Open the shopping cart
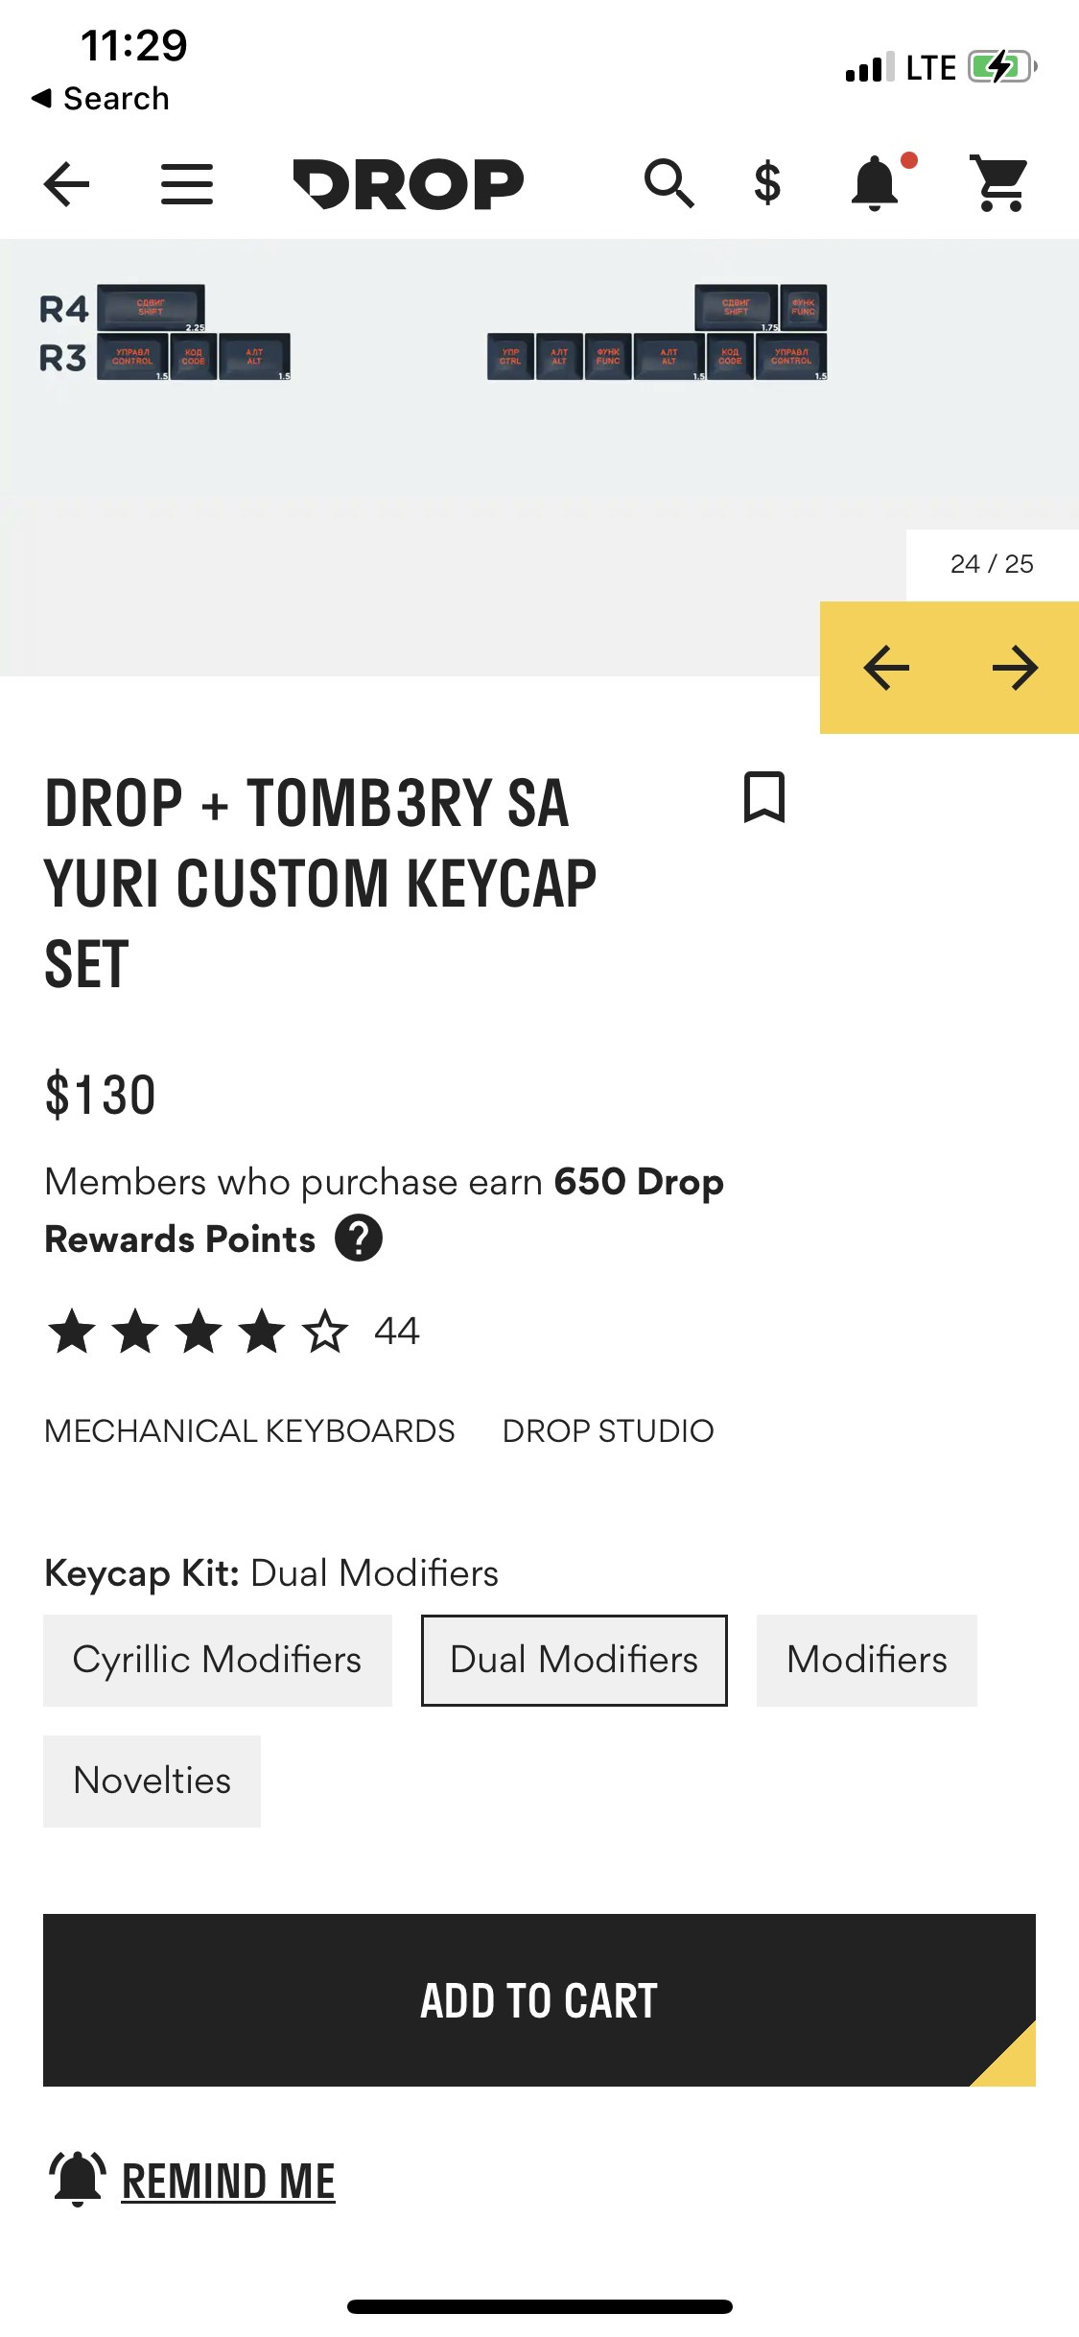 point(1001,183)
